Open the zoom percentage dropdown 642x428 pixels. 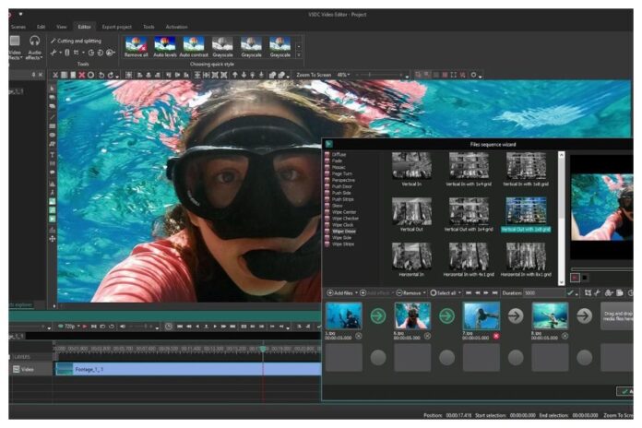343,75
